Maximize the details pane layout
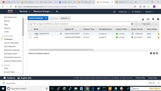 point(157,53)
